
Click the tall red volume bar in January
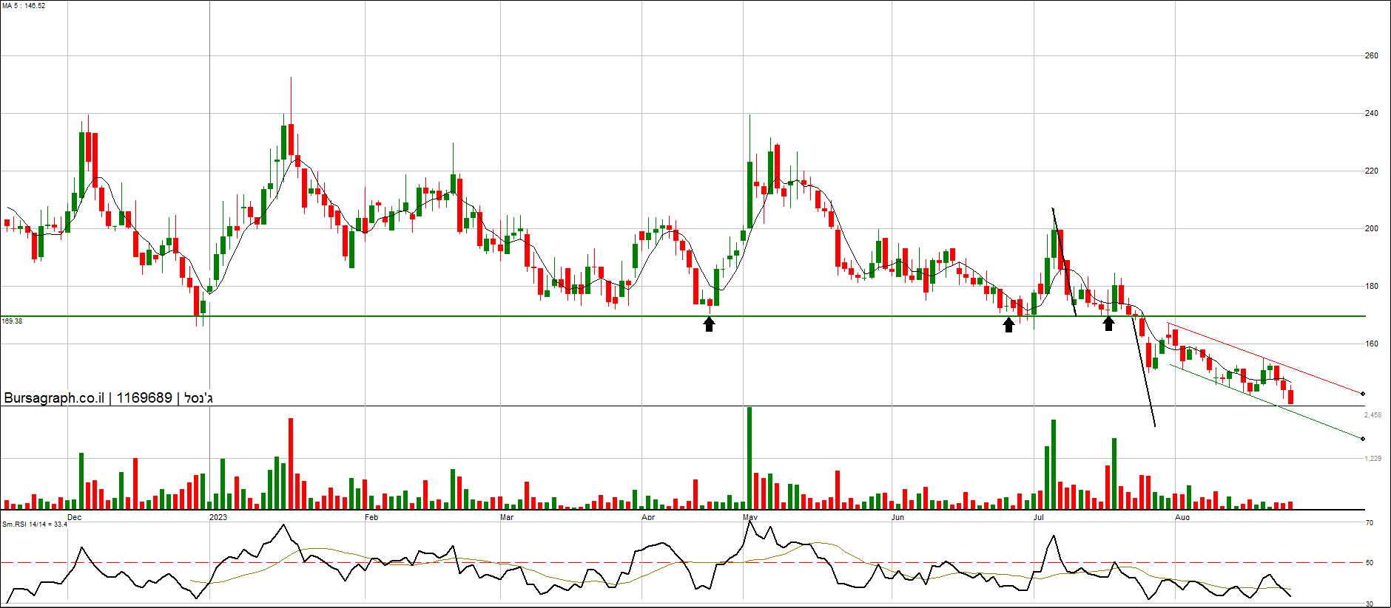[x=291, y=464]
